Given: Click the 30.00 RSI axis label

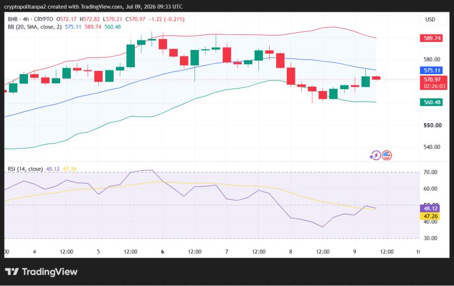Looking at the screenshot, I should coord(430,238).
